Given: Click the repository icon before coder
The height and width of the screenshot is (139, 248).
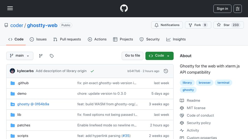Looking at the screenshot, I should click(x=6, y=25).
